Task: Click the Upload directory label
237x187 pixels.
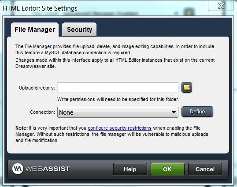Action: (x=37, y=88)
